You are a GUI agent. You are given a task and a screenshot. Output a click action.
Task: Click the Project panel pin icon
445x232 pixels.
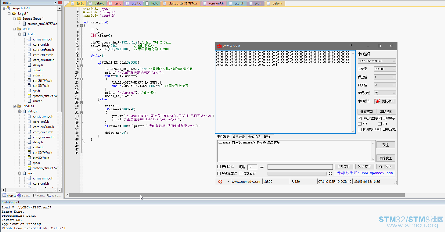[55, 3]
